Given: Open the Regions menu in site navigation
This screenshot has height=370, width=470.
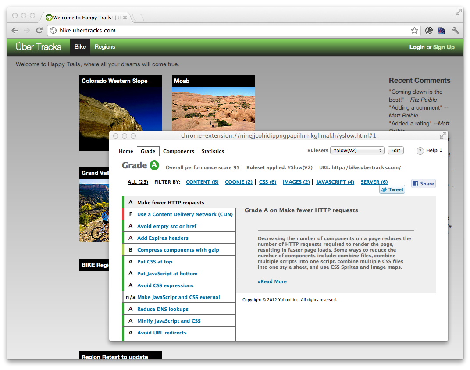Looking at the screenshot, I should (x=105, y=47).
